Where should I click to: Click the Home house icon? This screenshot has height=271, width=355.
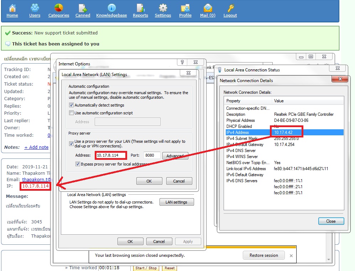(x=12, y=8)
